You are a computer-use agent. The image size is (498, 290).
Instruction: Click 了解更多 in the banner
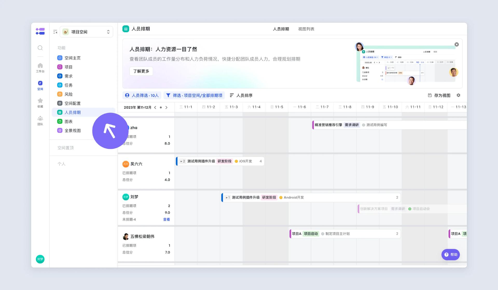(x=141, y=71)
